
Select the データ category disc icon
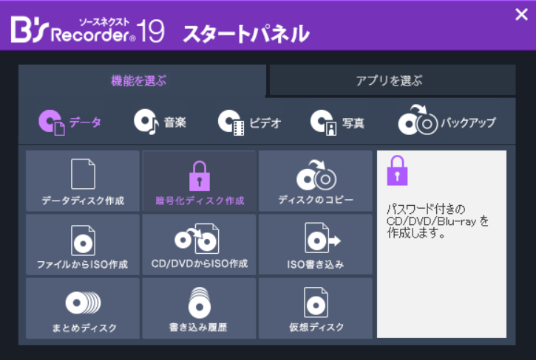coord(52,122)
